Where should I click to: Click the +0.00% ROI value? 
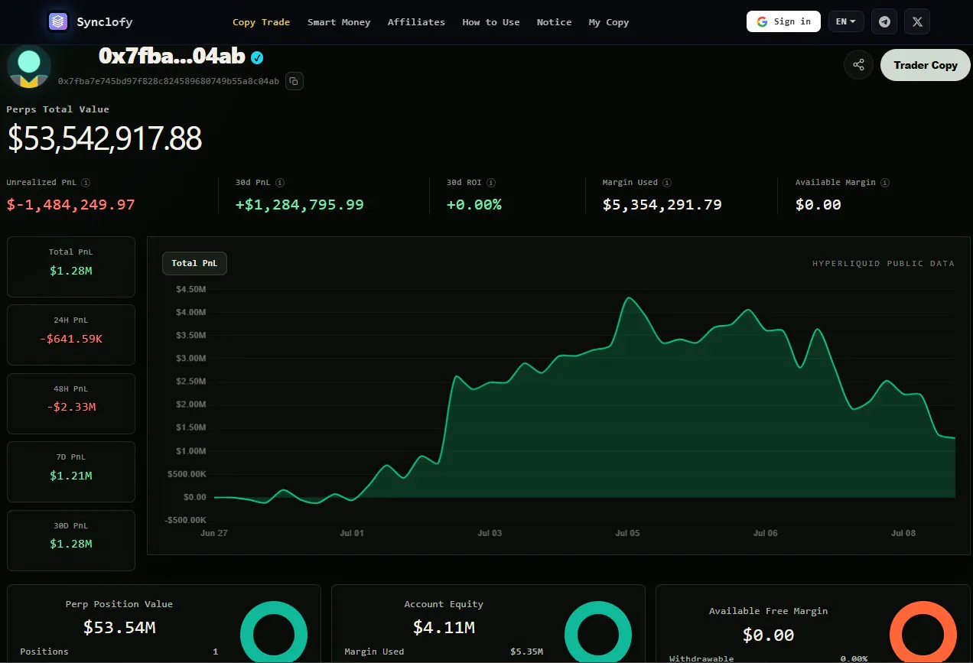[474, 204]
